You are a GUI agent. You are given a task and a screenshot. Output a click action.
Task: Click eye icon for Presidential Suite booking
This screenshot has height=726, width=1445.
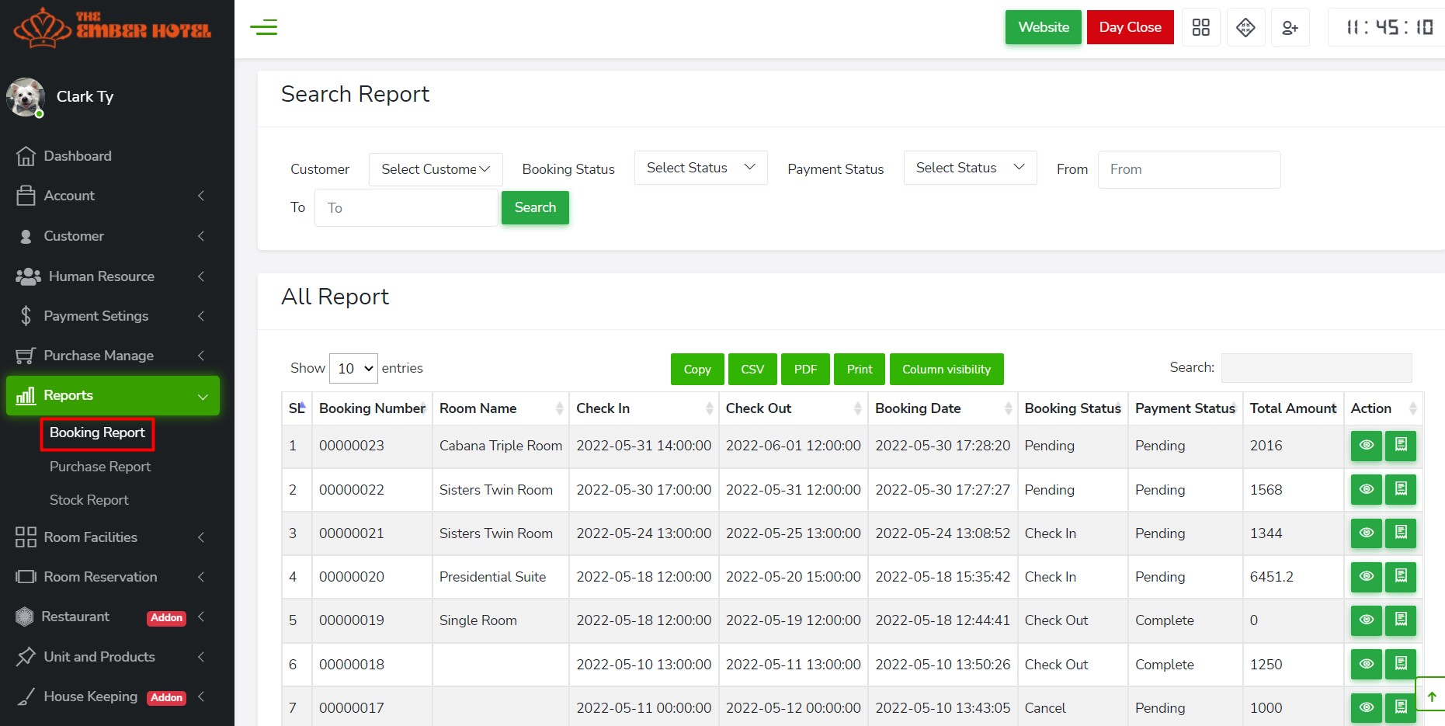[x=1366, y=577]
